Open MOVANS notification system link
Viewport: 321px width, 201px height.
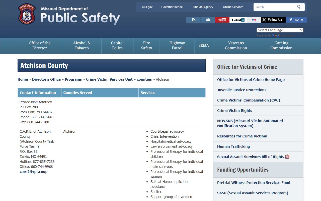[250, 123]
